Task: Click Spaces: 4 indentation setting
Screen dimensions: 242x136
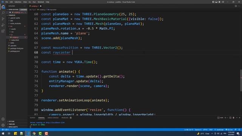Action: click(x=198, y=130)
